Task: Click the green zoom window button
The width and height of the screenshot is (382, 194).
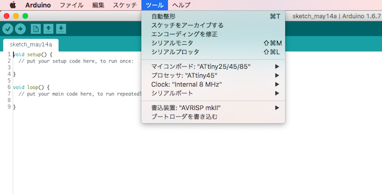Action: (x=25, y=16)
